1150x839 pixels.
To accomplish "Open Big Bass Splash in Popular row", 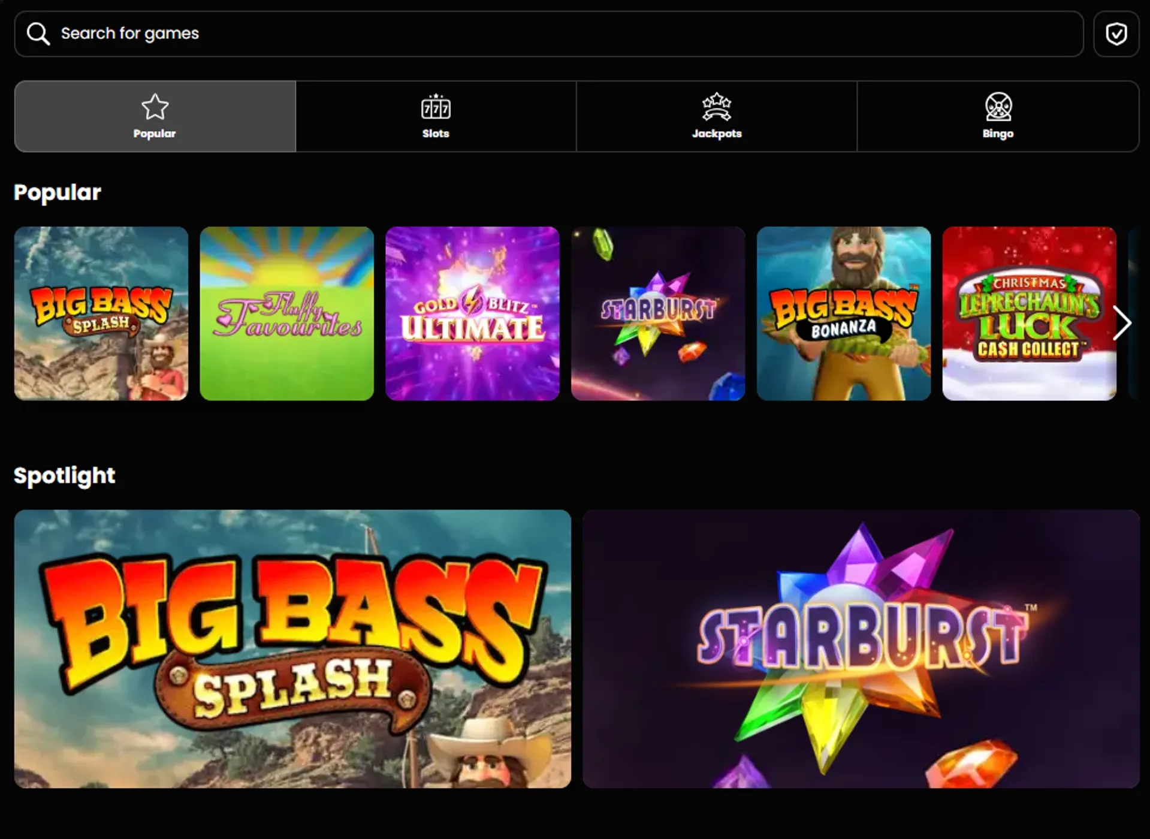I will click(x=101, y=313).
